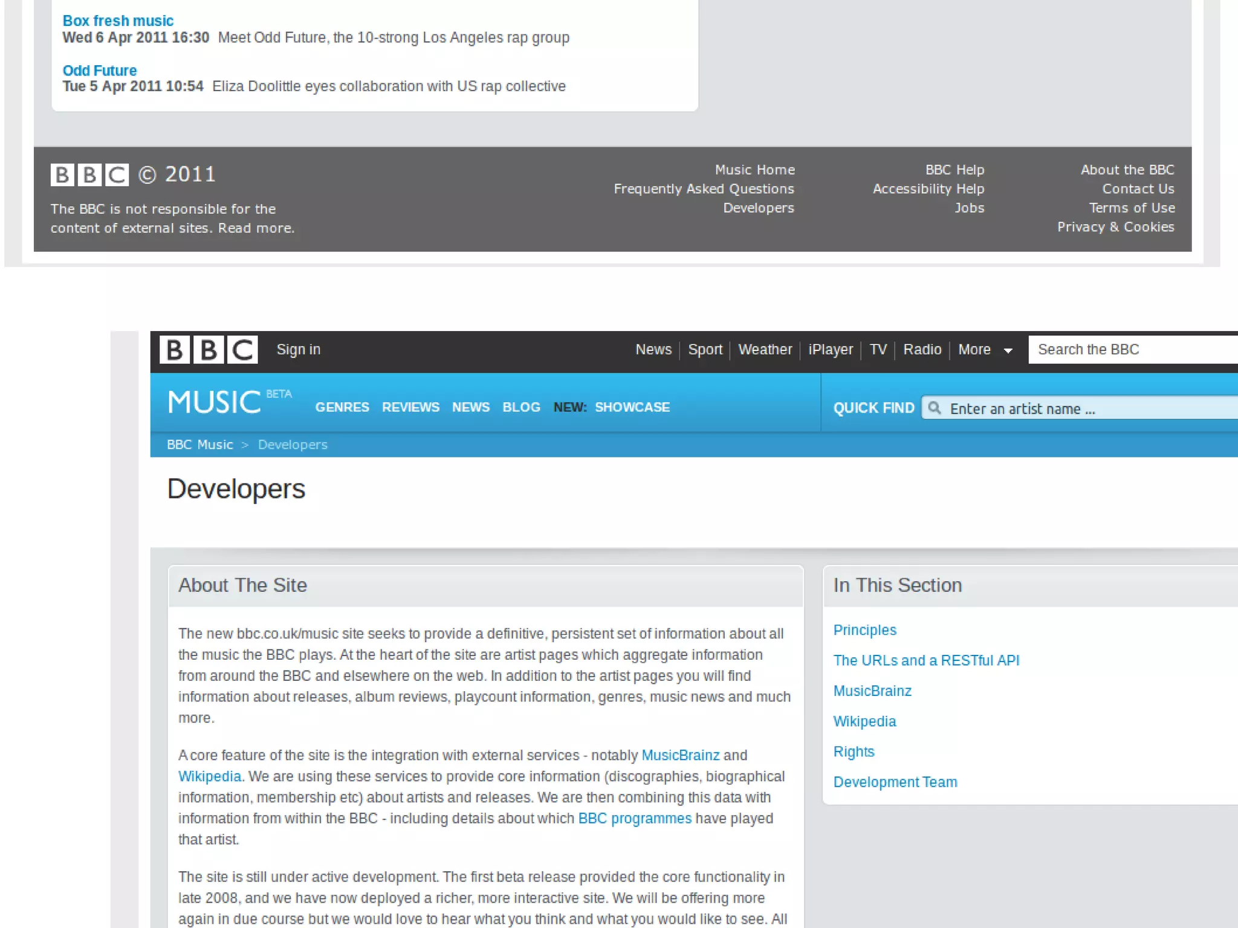Go to Sport in the BBC top bar
Viewport: 1238px width, 928px height.
[x=705, y=350]
